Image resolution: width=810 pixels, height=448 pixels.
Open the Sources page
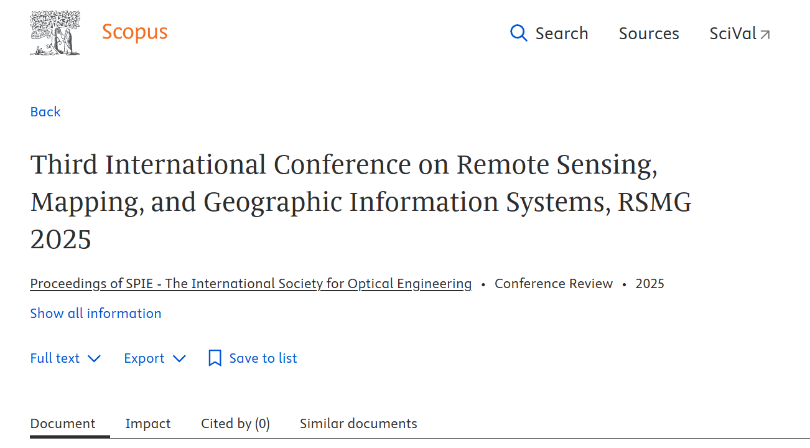click(648, 34)
